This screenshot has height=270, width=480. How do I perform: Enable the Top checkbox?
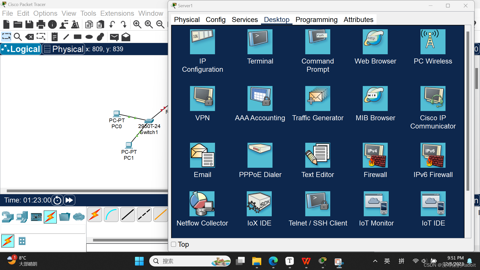(173, 244)
